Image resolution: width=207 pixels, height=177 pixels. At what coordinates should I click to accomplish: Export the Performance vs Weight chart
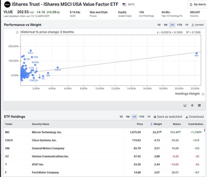[x=198, y=25]
